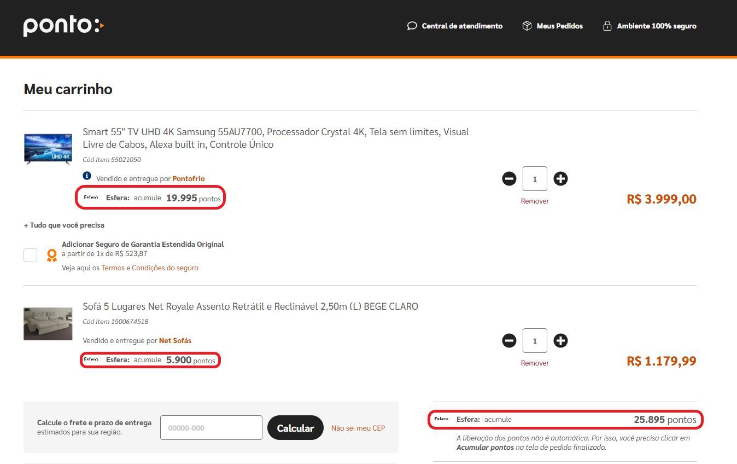
Task: Open the Não sei meu CEP link
Action: pos(358,428)
